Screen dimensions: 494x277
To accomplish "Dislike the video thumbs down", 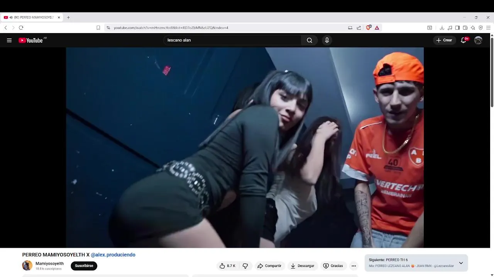I will coord(245,266).
